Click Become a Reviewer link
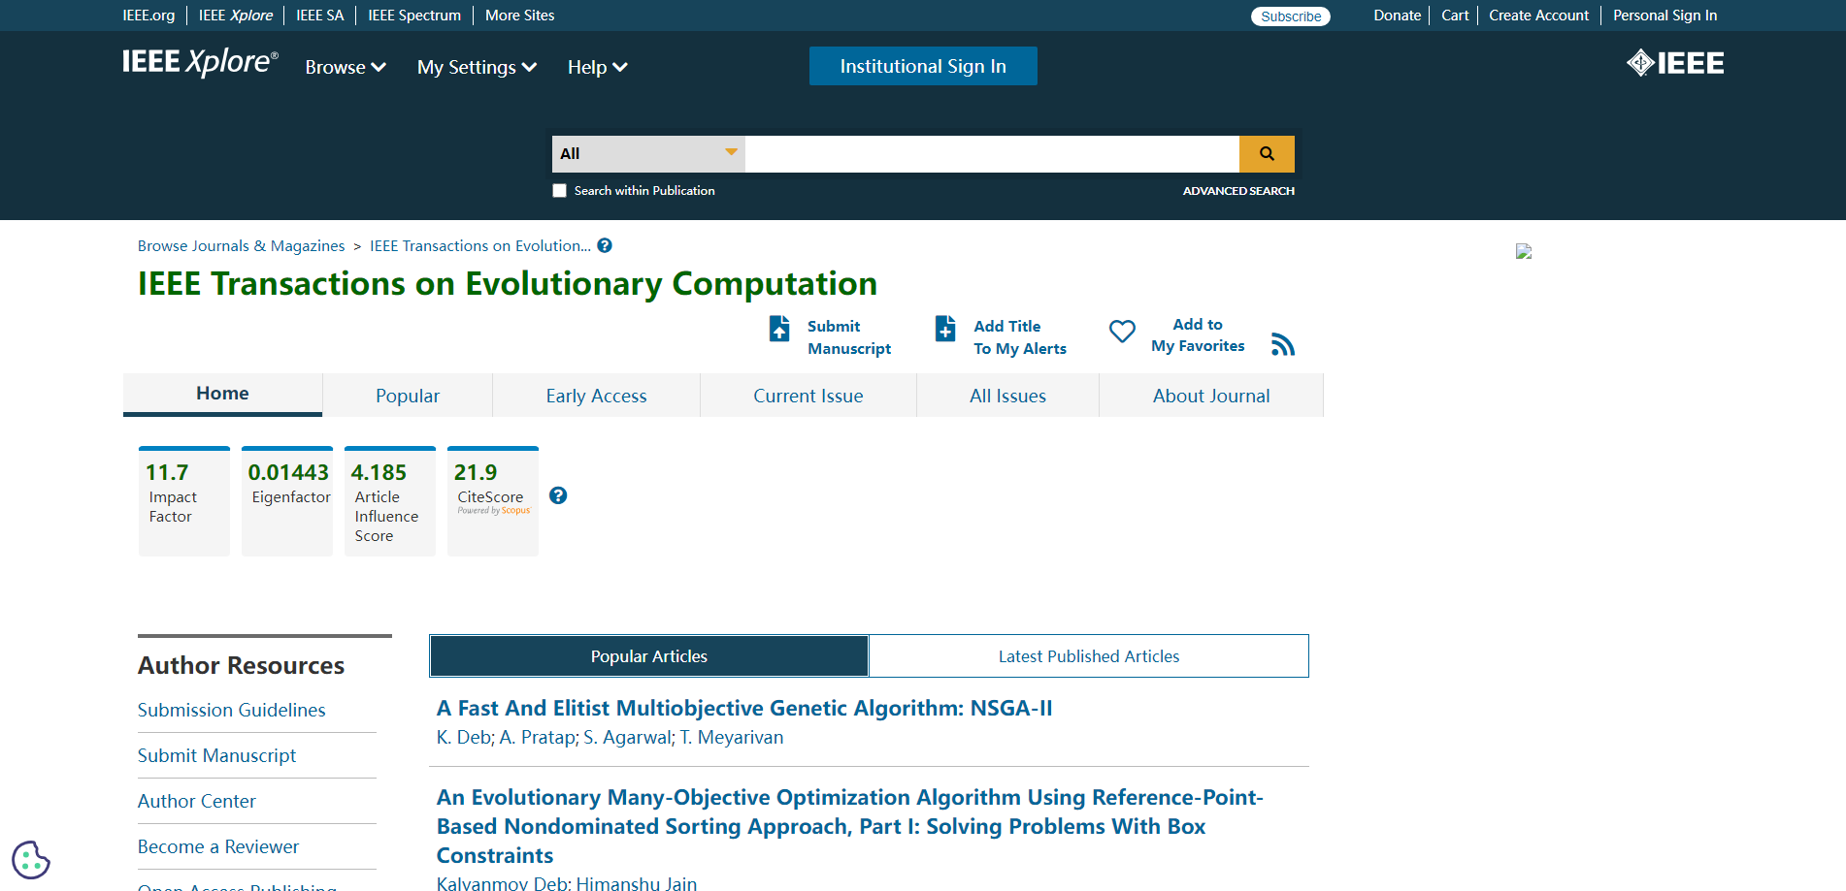 click(x=218, y=846)
